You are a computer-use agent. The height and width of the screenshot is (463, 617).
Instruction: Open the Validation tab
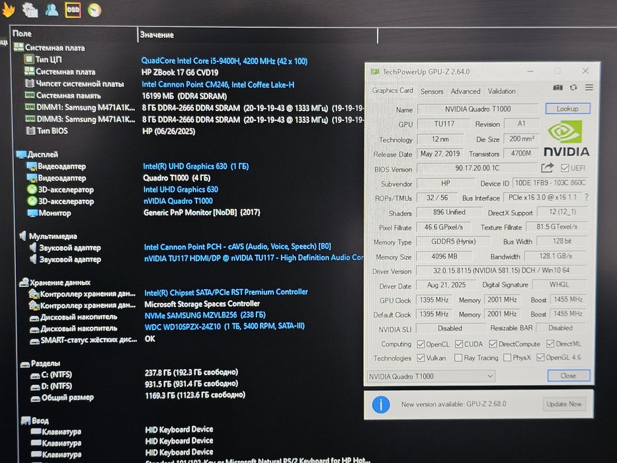pyautogui.click(x=501, y=91)
